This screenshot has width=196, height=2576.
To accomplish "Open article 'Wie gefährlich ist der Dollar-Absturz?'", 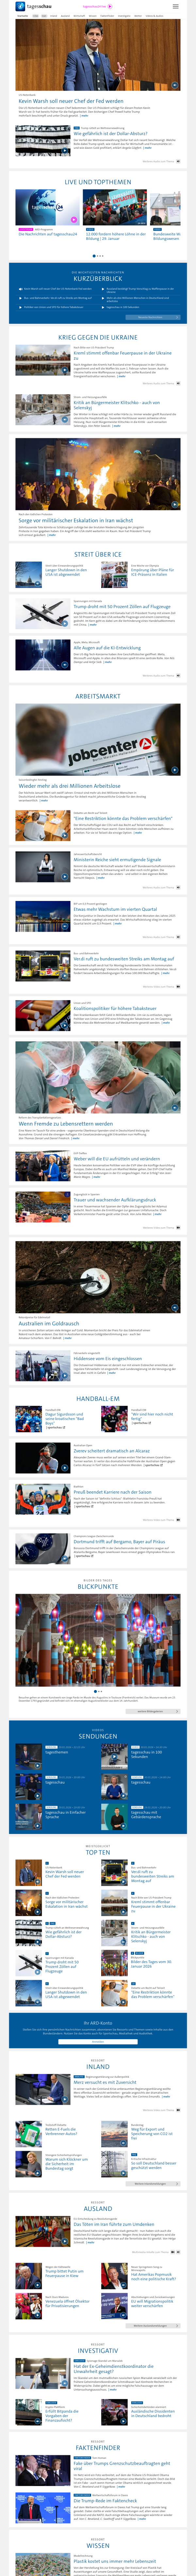I will coord(110,133).
